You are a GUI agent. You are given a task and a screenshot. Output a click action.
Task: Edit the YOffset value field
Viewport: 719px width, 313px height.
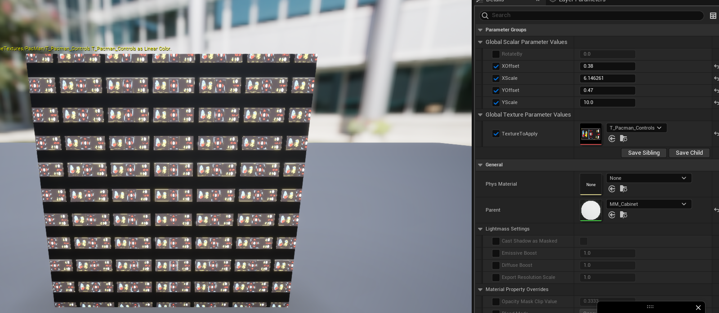[607, 91]
